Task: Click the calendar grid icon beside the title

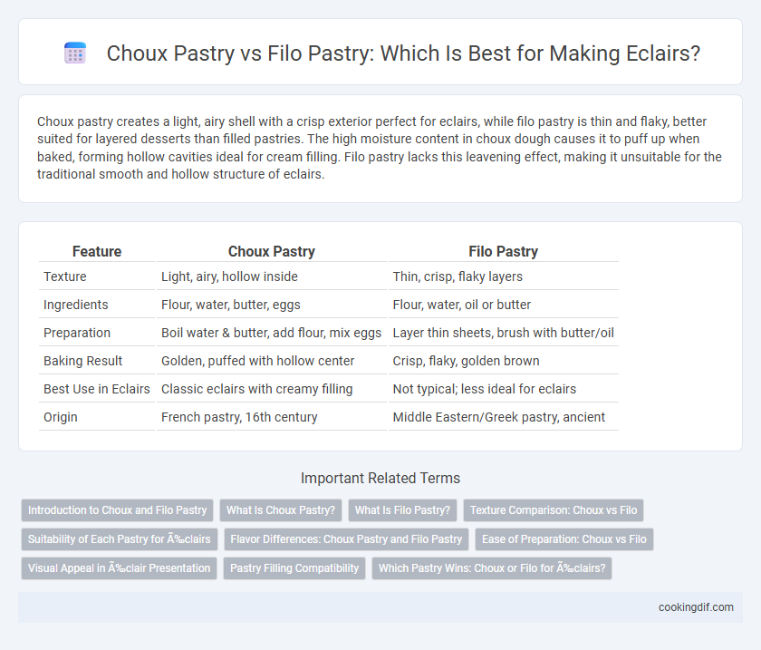Action: point(75,53)
